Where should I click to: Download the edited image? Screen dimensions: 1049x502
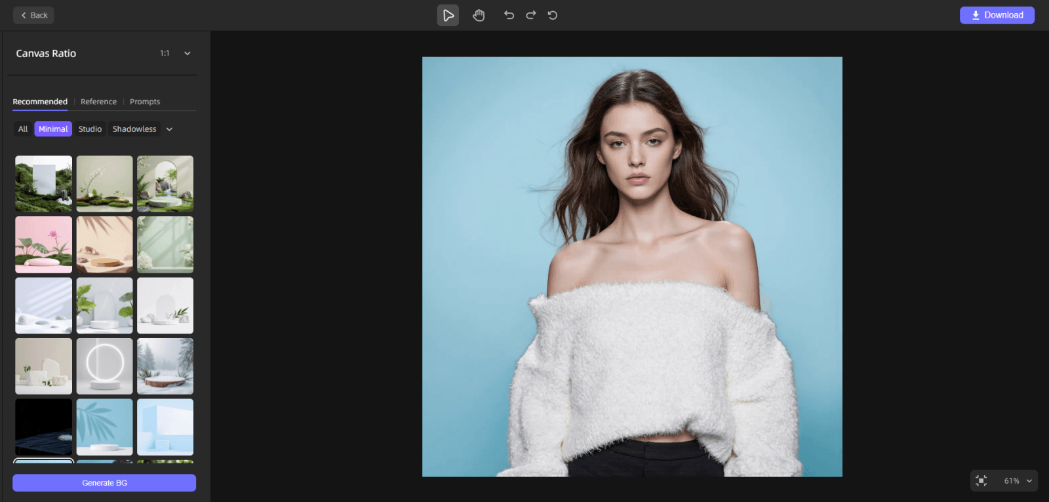tap(997, 15)
